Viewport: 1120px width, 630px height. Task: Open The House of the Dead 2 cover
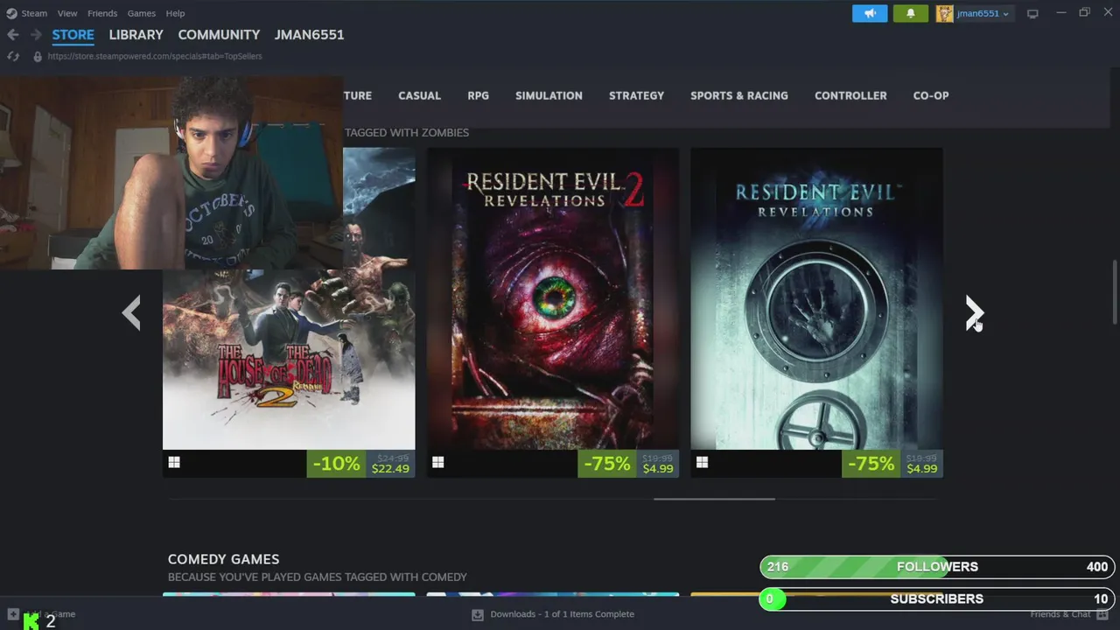(x=289, y=360)
